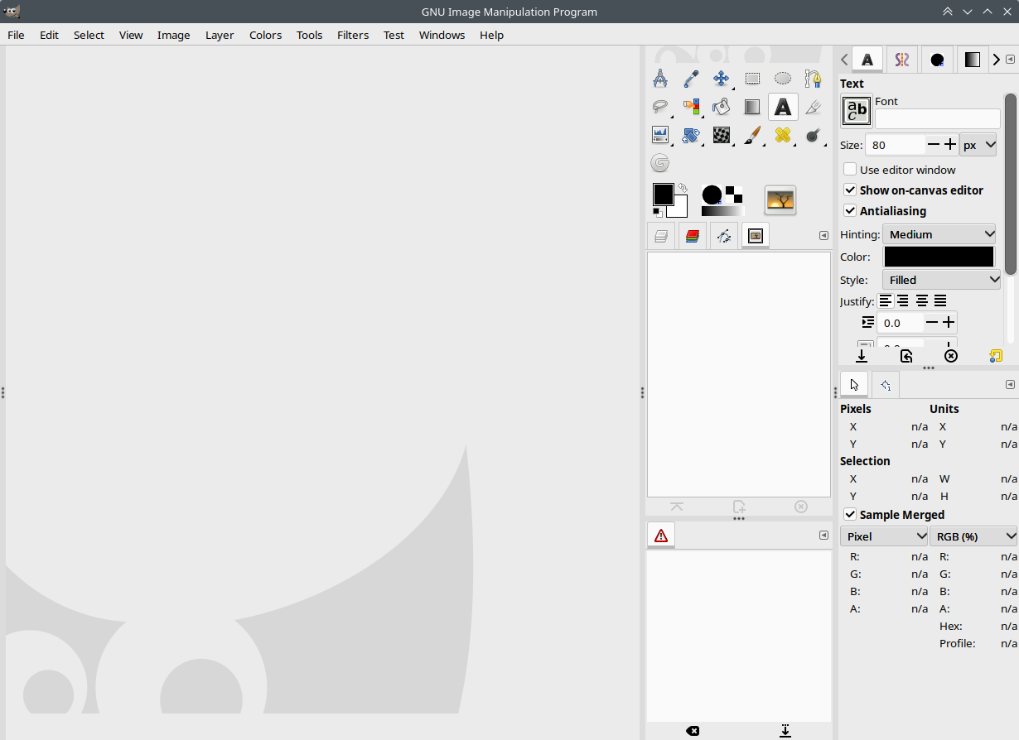Image resolution: width=1019 pixels, height=740 pixels.
Task: Uncheck Show on-canvas editor
Action: [850, 190]
